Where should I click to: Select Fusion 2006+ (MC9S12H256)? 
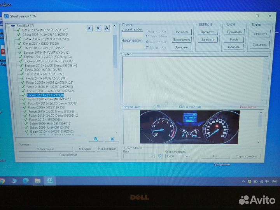(x=46, y=107)
